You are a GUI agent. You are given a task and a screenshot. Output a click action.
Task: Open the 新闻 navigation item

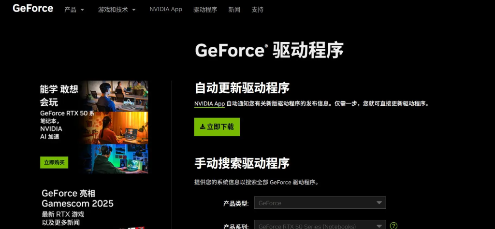[x=234, y=10]
